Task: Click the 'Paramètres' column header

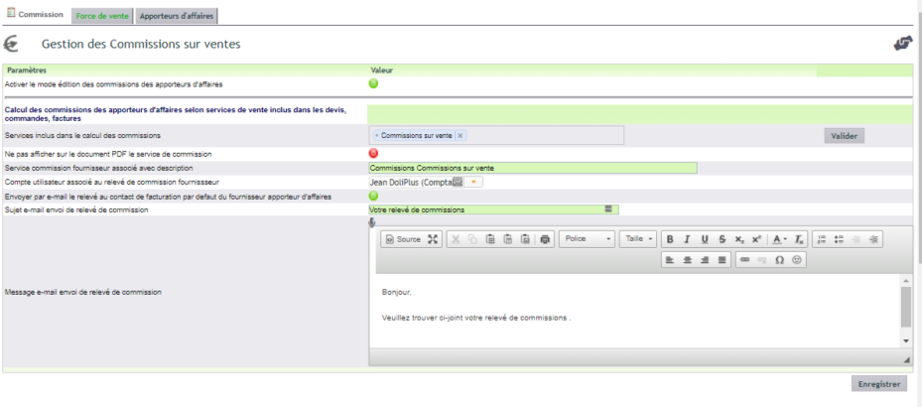Action: click(x=27, y=70)
